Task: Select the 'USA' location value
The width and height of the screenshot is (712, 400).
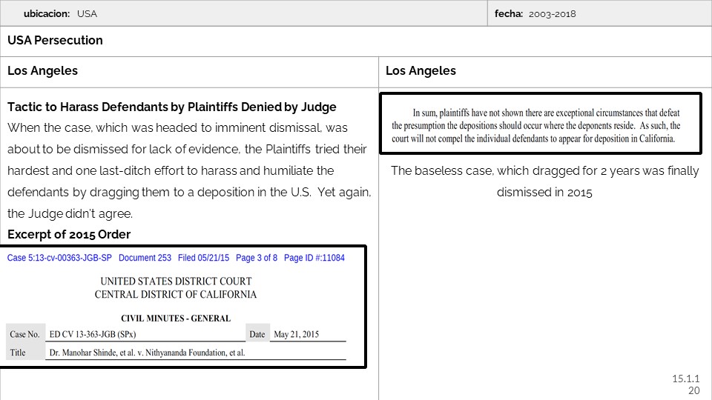Action: point(87,13)
